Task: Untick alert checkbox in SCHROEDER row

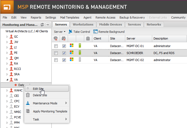Action: pos(64,53)
